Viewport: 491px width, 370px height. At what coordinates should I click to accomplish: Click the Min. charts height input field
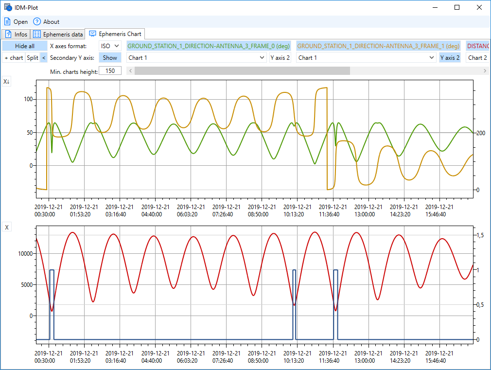[110, 71]
